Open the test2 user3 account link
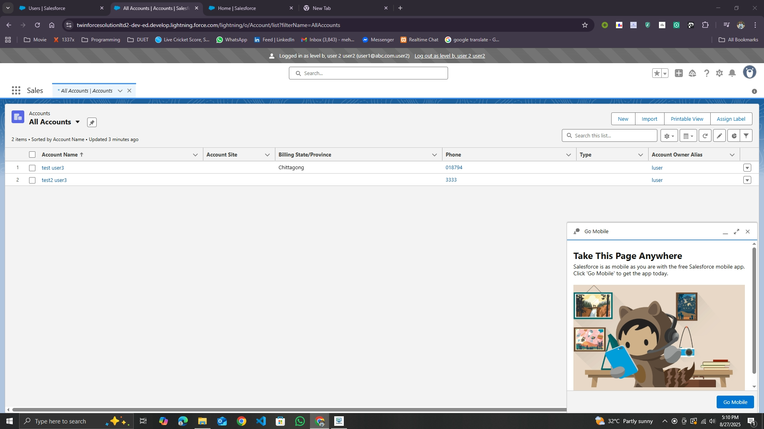Viewport: 764px width, 429px height. click(x=54, y=180)
